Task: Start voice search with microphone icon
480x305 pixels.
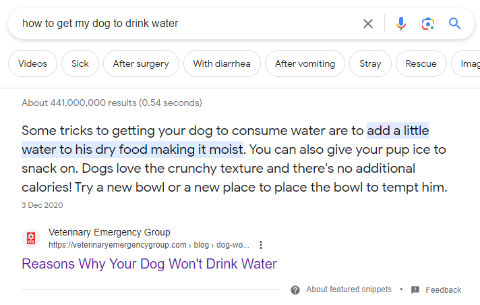Action: tap(401, 24)
